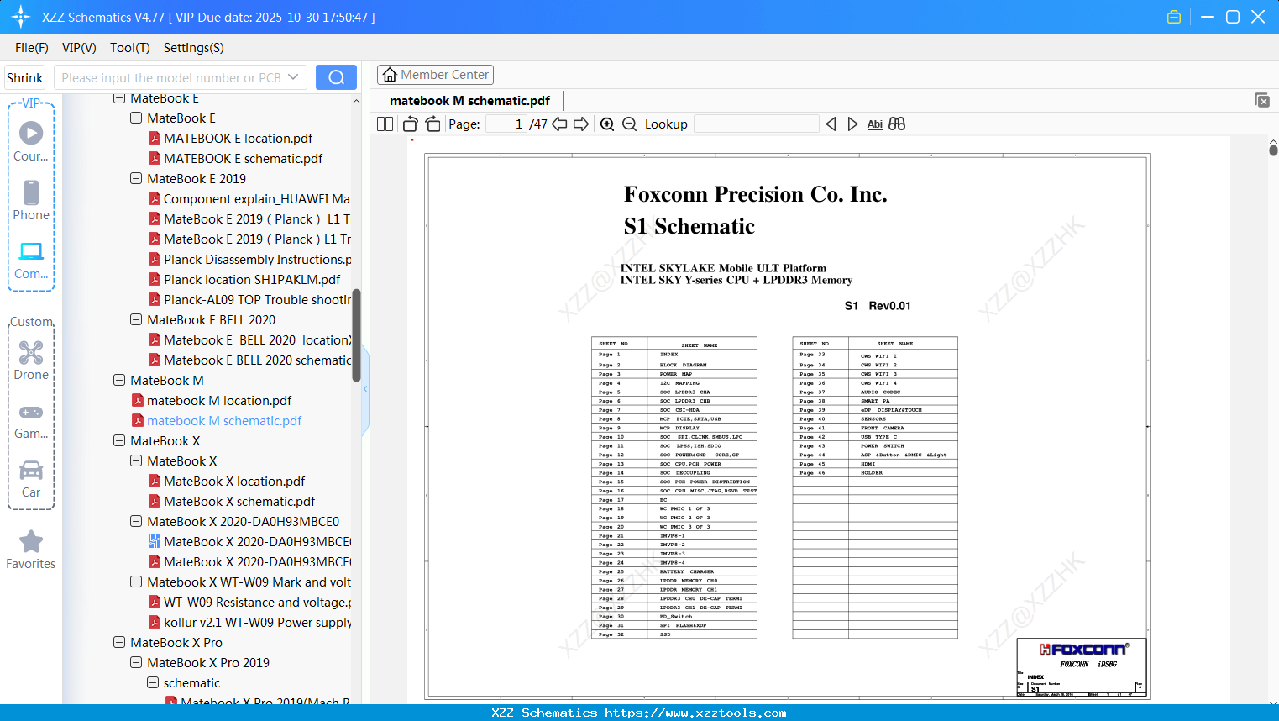
Task: Zoom out of the schematic
Action: click(x=629, y=124)
